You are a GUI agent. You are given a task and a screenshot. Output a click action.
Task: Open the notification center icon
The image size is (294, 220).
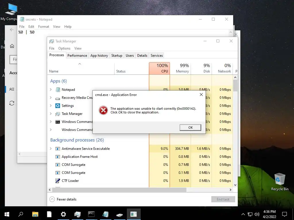285,214
